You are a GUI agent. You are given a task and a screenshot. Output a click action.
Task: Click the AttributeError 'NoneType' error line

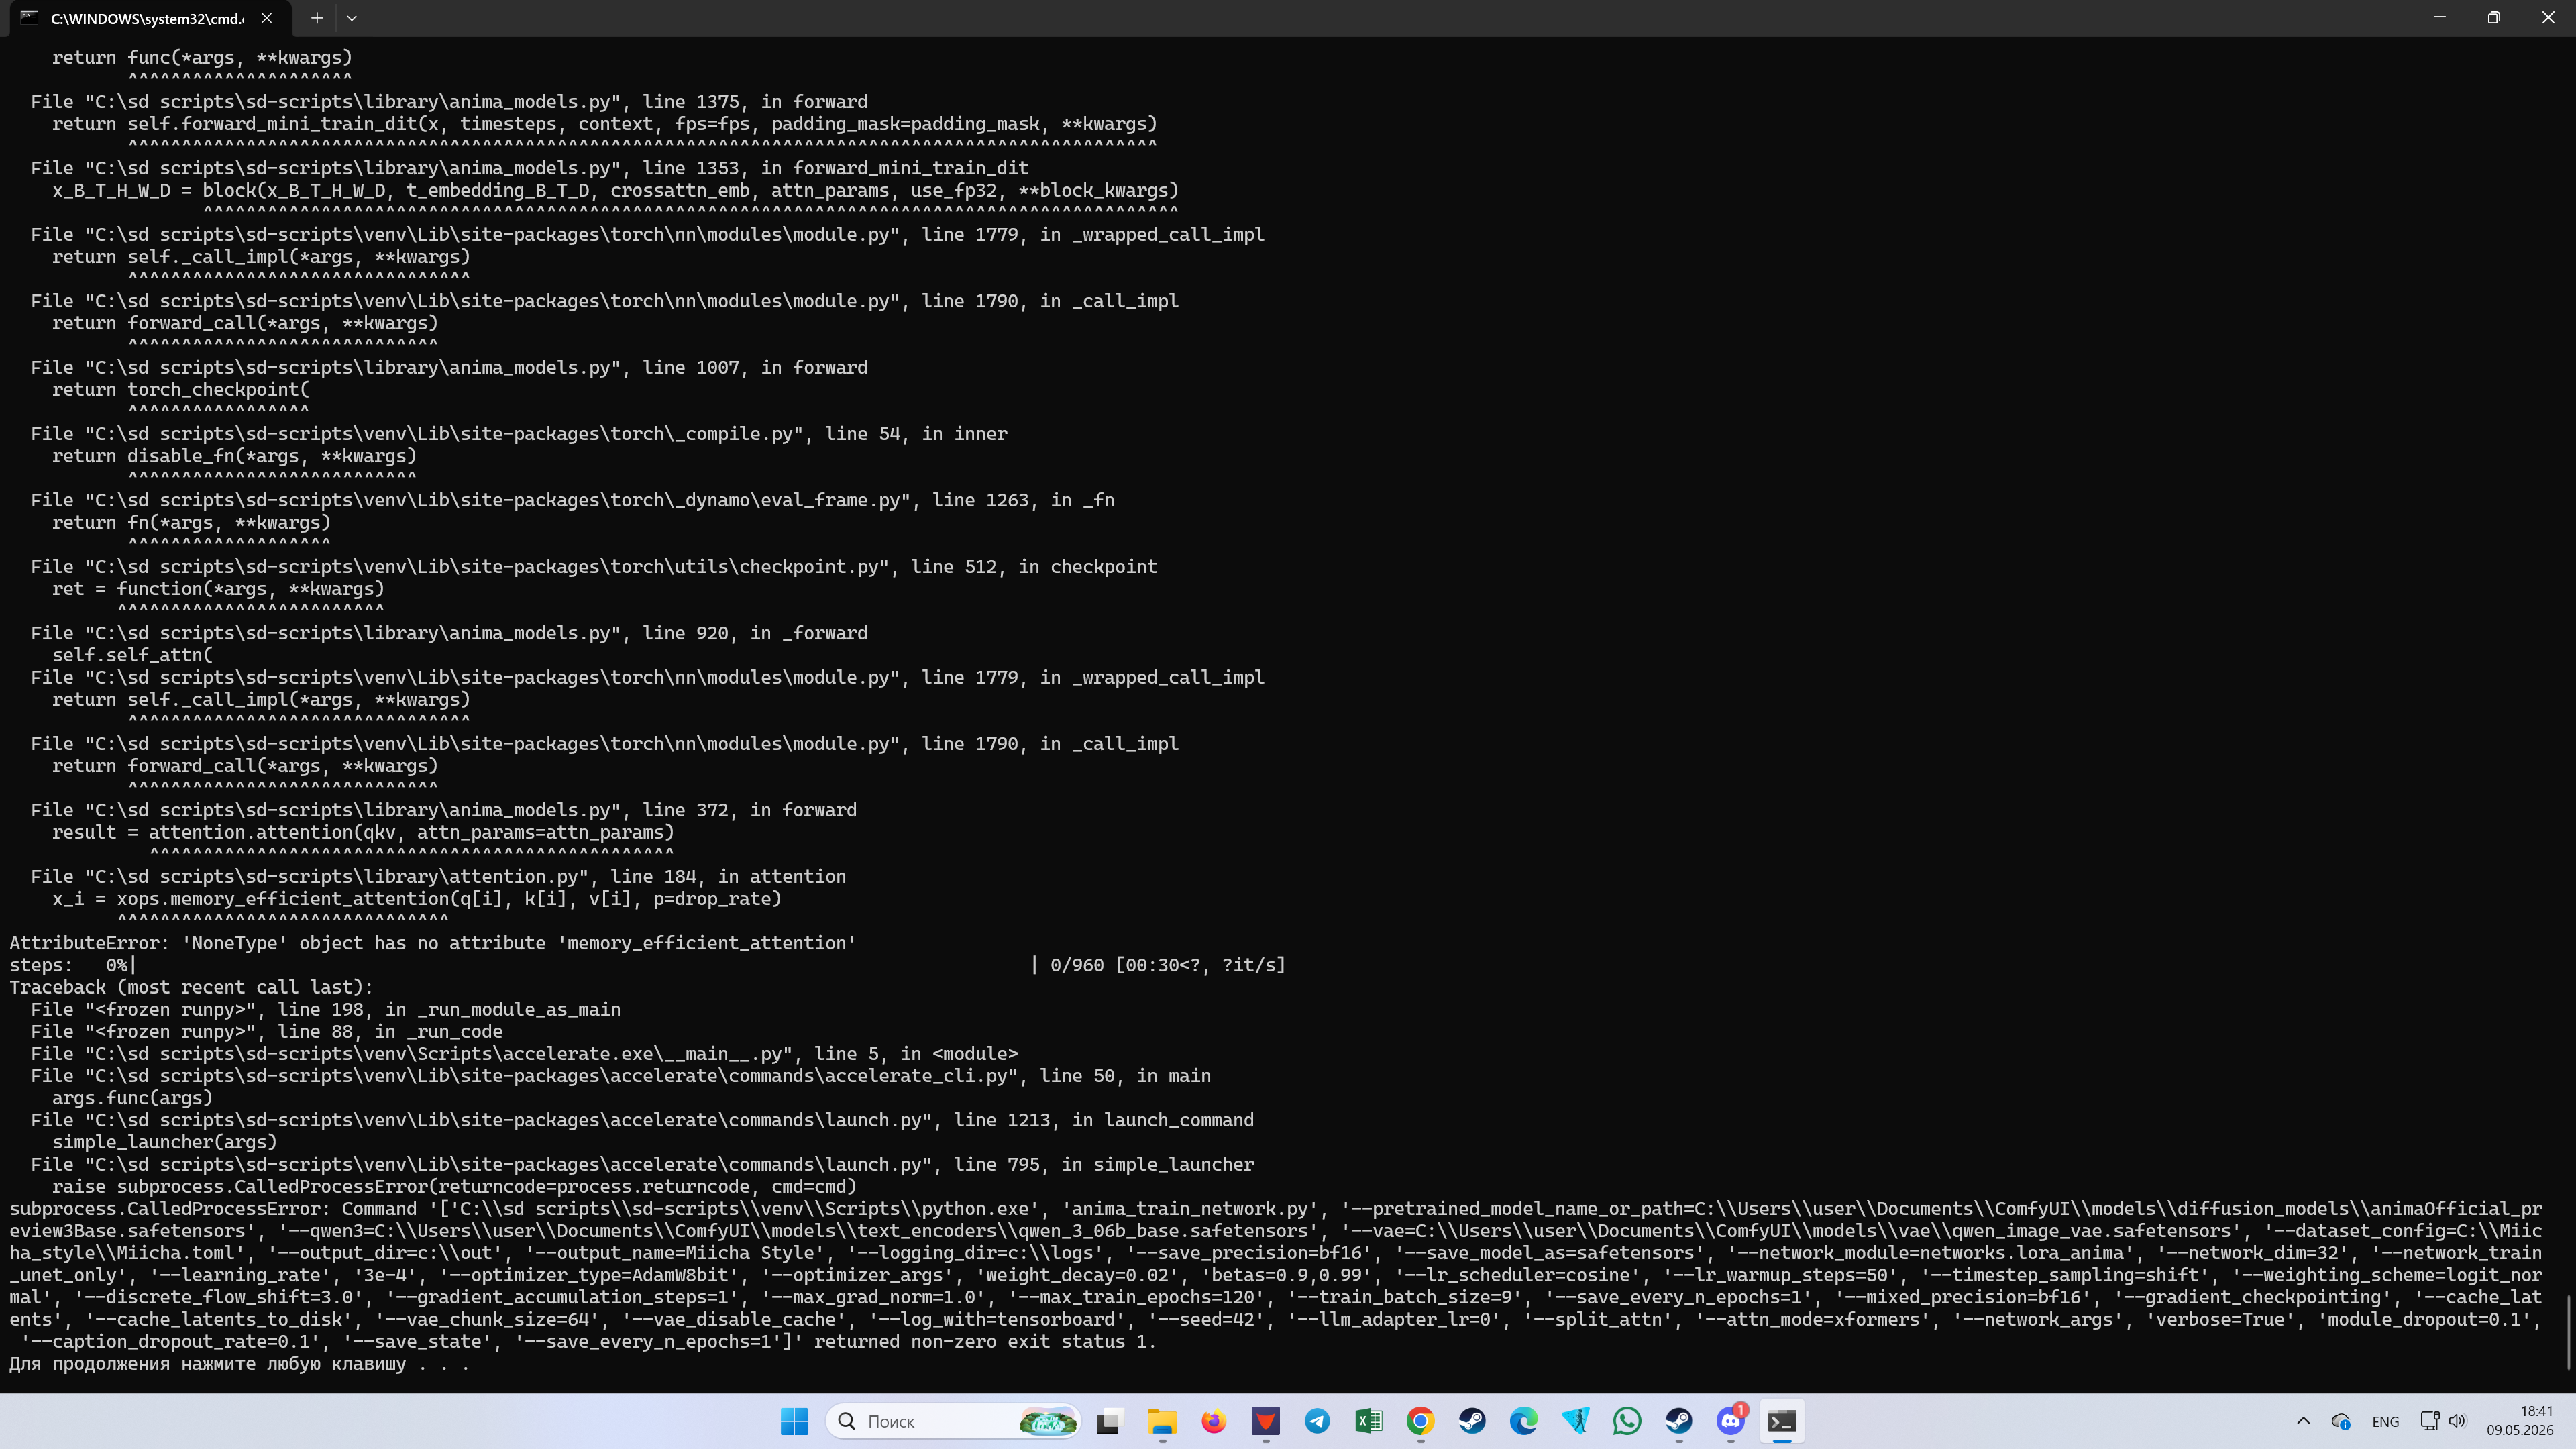(x=432, y=943)
